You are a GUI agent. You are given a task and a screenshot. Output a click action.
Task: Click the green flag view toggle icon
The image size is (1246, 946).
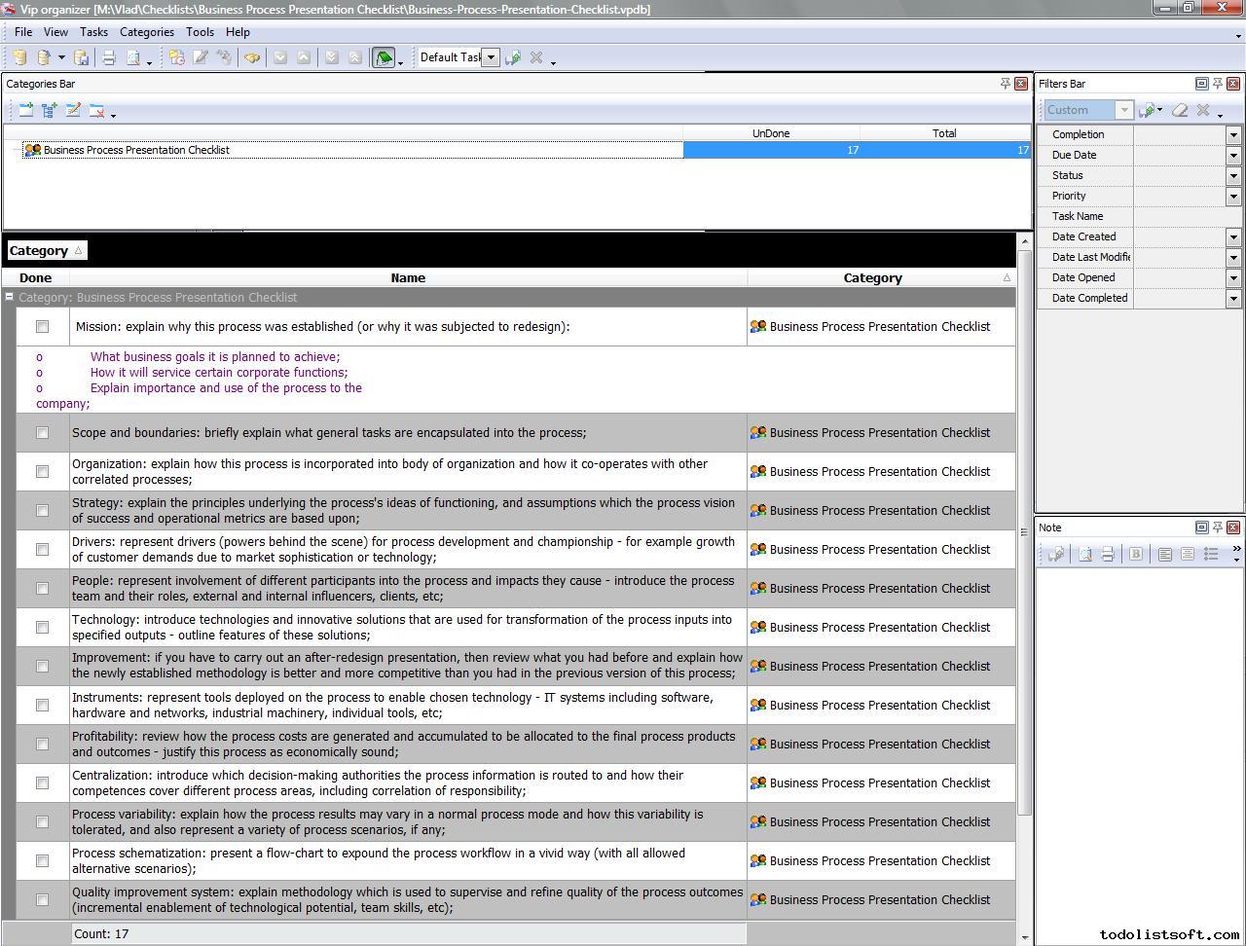tap(384, 58)
